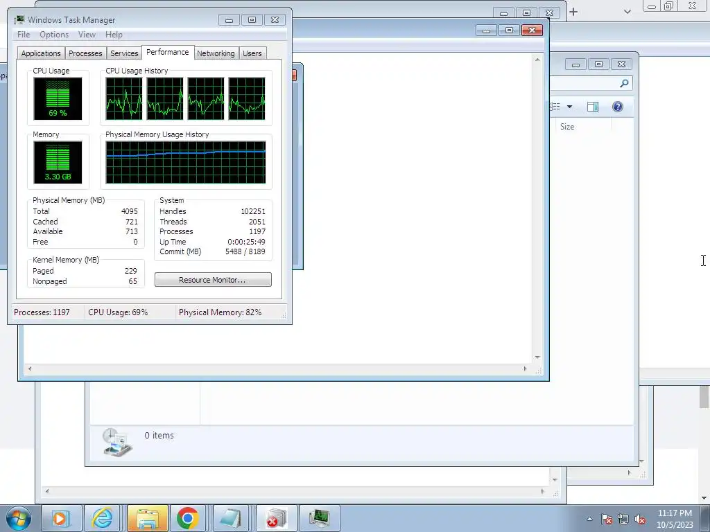Open Task Manager View menu
The width and height of the screenshot is (710, 532).
pos(87,35)
